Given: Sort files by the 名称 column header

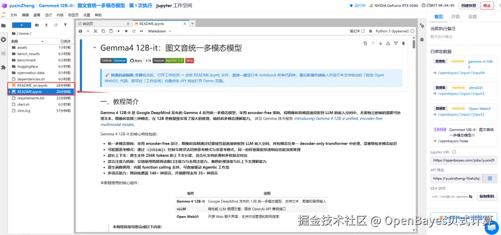Looking at the screenshot, I should point(27,42).
